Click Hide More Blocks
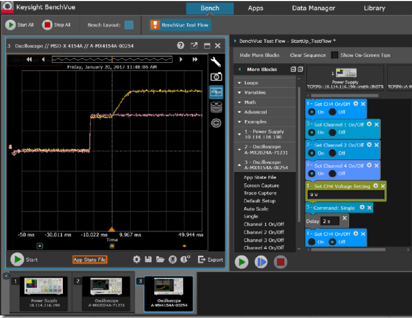This screenshot has width=412, height=318. (x=259, y=55)
